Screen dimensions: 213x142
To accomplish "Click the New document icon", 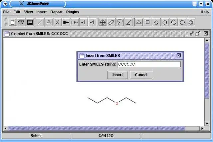I will [13, 22].
